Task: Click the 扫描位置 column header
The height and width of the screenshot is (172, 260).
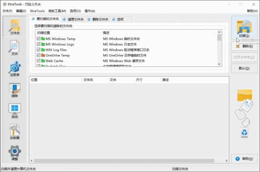Action: pyautogui.click(x=68, y=33)
